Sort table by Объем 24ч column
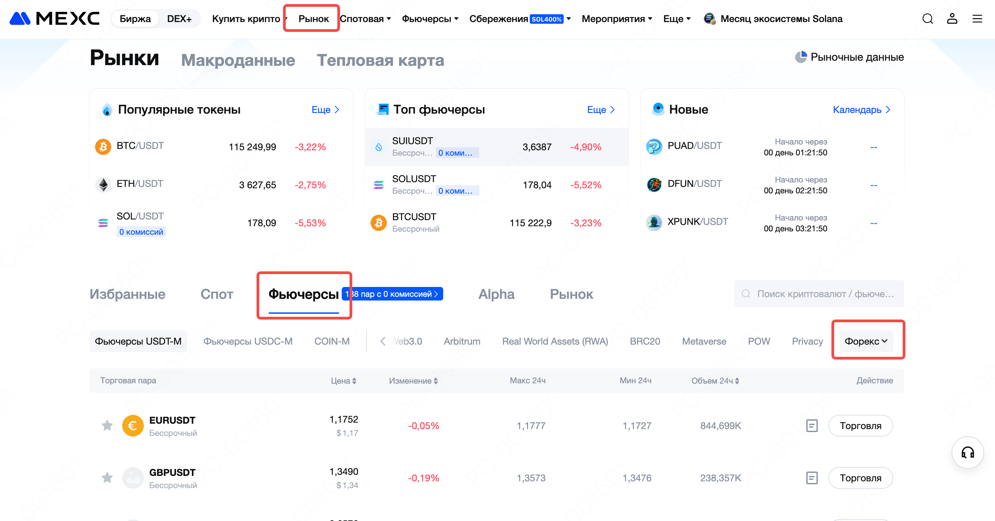This screenshot has width=995, height=521. [715, 381]
